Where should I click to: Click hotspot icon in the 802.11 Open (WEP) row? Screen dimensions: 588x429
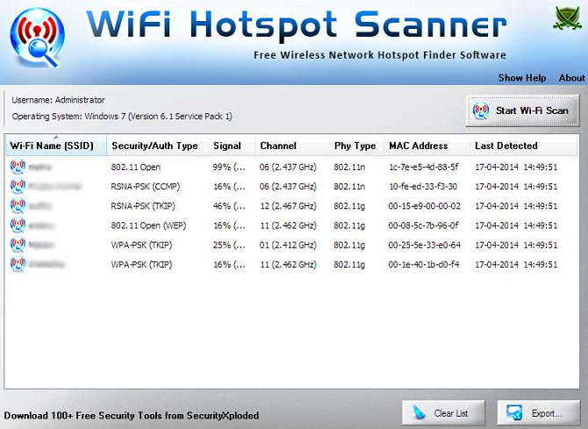pos(18,225)
